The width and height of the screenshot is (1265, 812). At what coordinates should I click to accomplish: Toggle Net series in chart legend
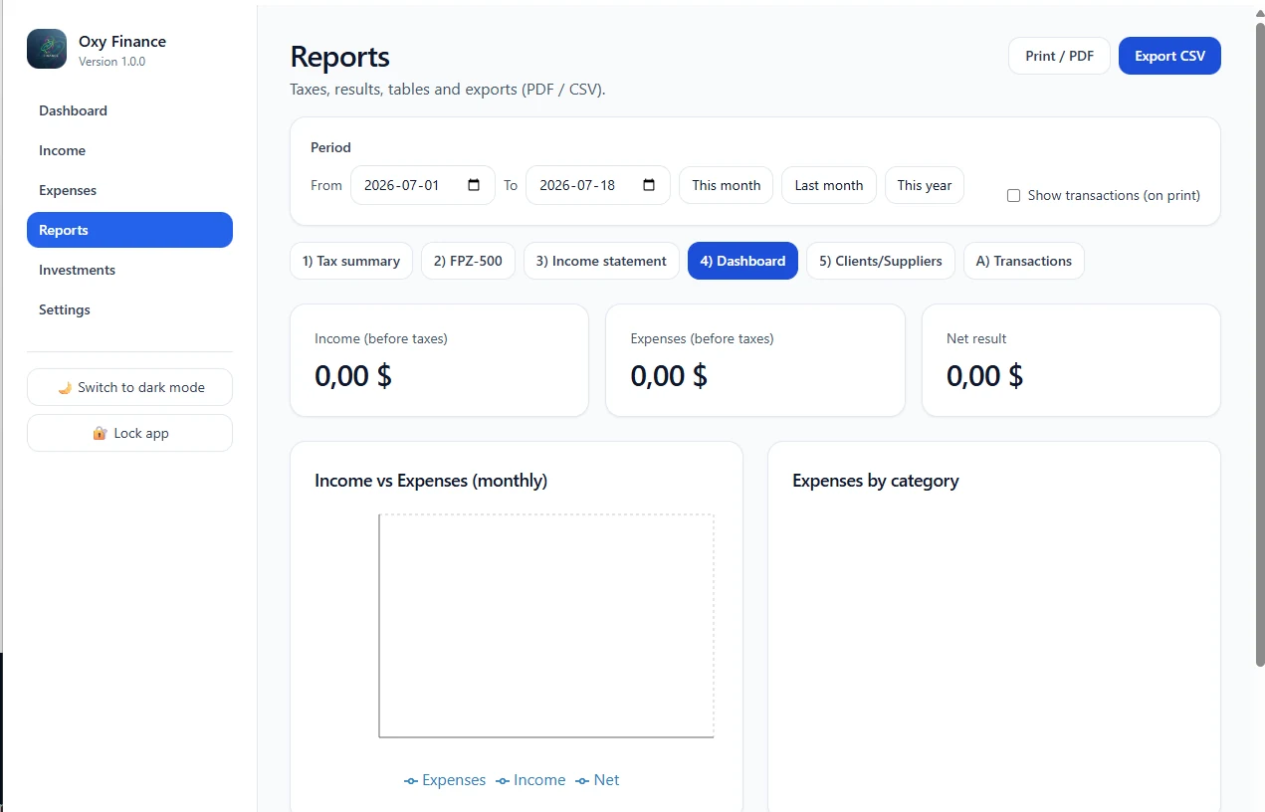(597, 780)
